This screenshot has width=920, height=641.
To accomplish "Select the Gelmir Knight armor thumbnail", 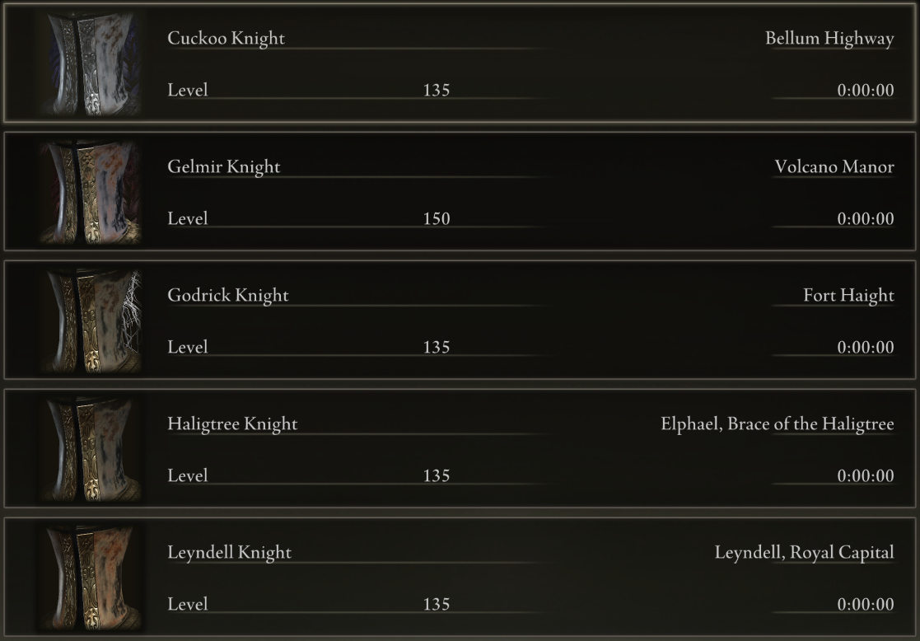I will point(91,192).
